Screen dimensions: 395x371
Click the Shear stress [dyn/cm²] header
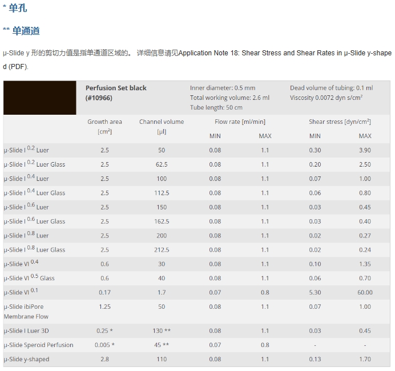point(340,122)
